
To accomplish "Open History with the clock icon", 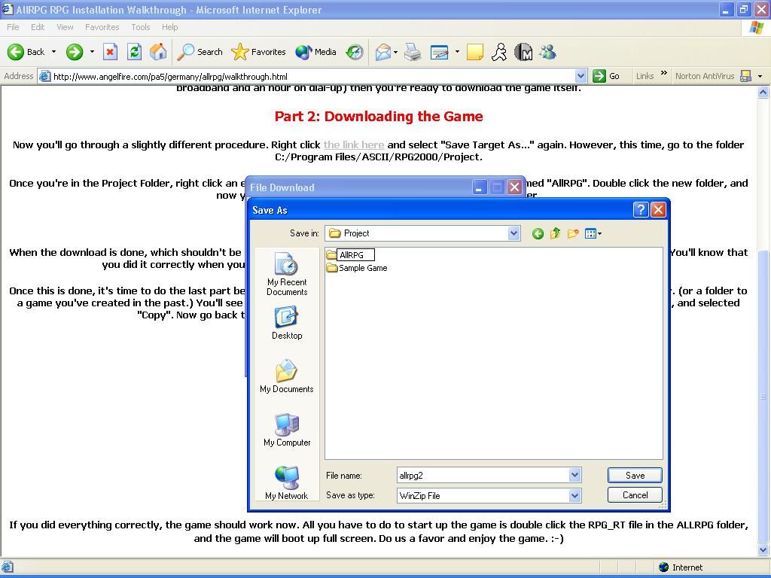I will pos(355,52).
